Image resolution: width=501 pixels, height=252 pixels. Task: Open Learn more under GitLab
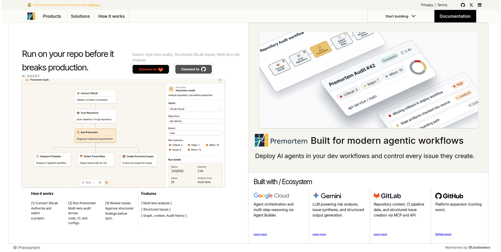tap(380, 234)
